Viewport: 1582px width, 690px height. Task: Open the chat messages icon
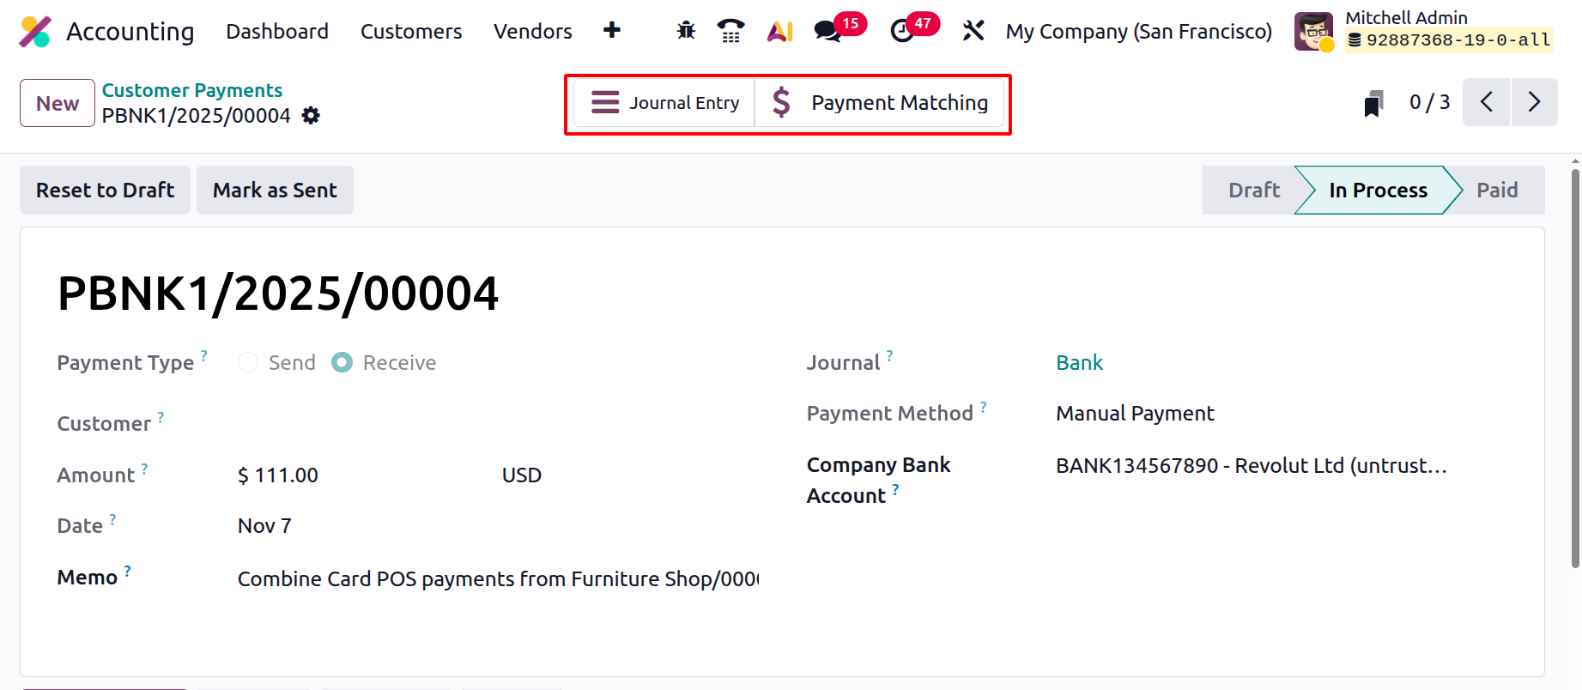[827, 32]
